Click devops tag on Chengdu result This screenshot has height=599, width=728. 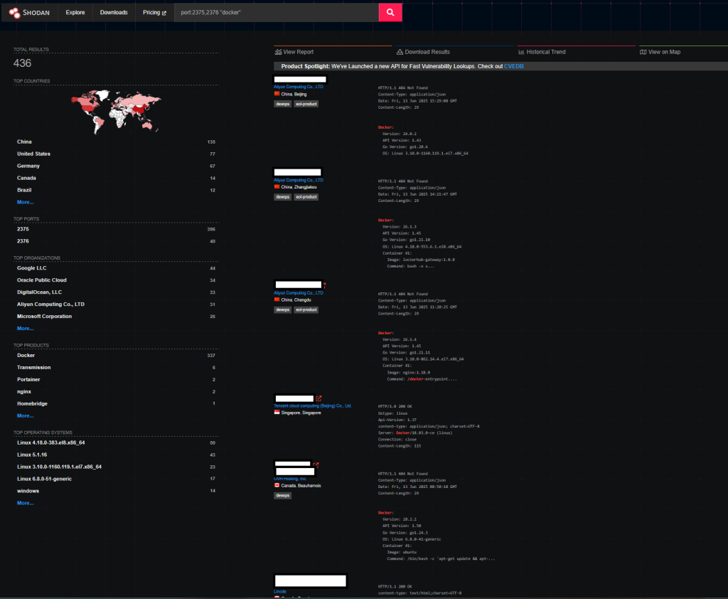point(283,310)
